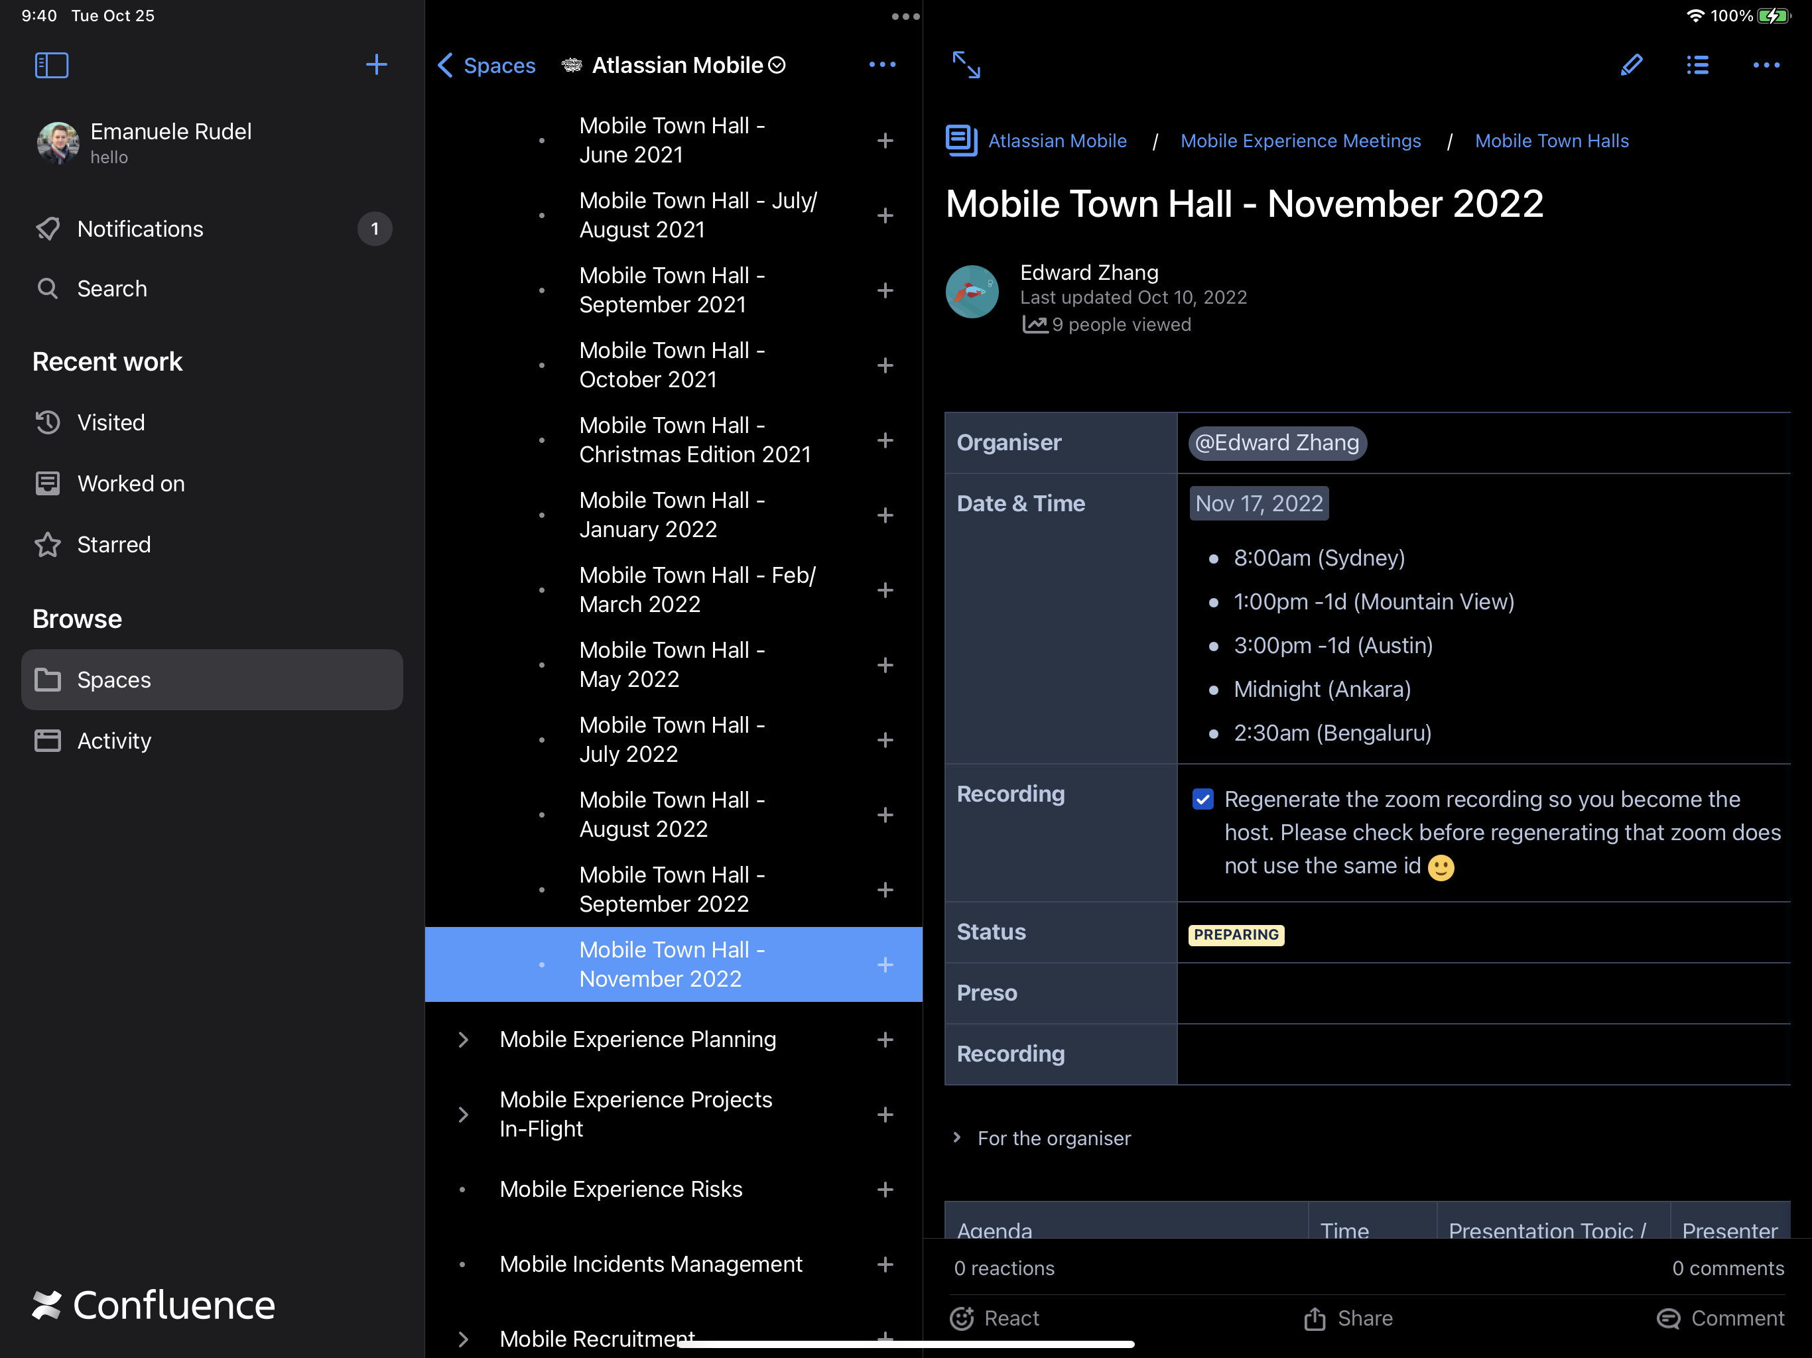Edit page with the pencil icon

(1631, 65)
